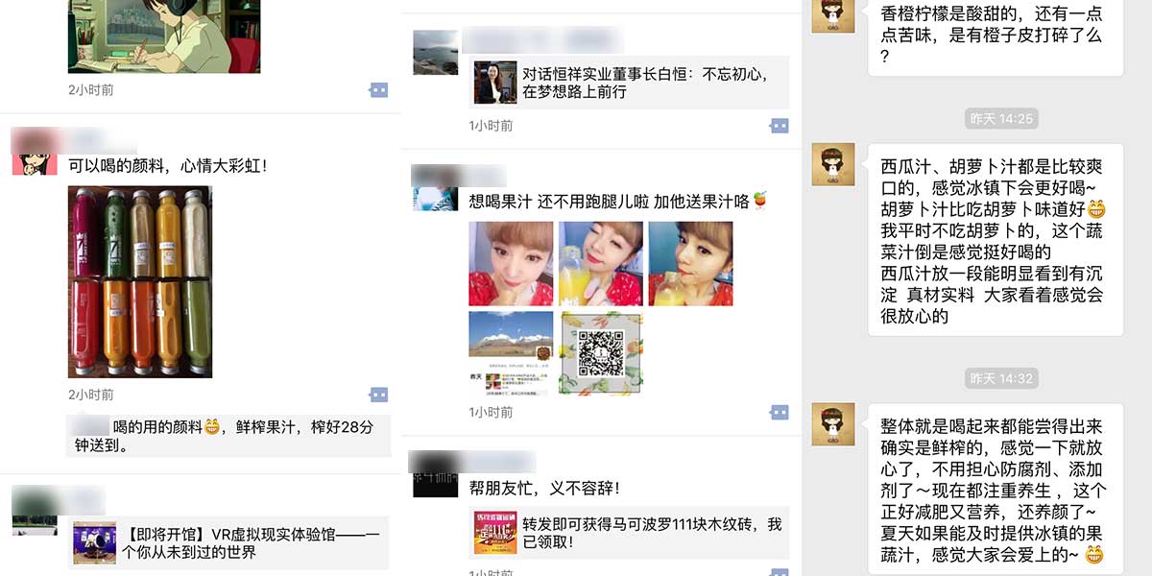Viewport: 1152px width, 576px height.
Task: Open the snowy mountain landscape photo
Action: pyautogui.click(x=511, y=353)
